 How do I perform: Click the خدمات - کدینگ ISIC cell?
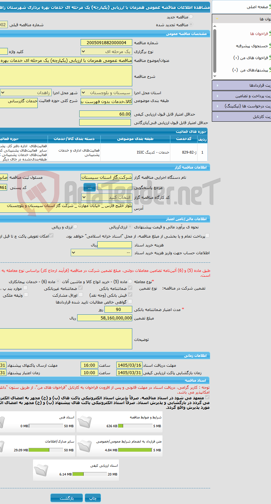tap(135, 152)
